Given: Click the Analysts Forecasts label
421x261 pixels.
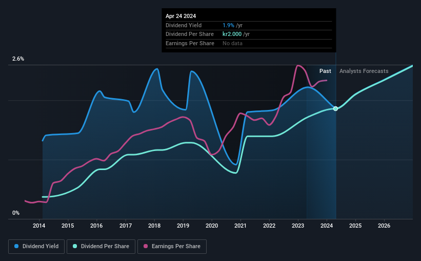Looking at the screenshot, I should pyautogui.click(x=364, y=71).
